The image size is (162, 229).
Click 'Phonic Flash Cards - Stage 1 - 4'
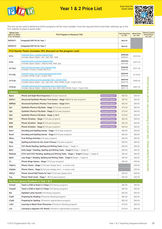pyautogui.click(x=35, y=177)
